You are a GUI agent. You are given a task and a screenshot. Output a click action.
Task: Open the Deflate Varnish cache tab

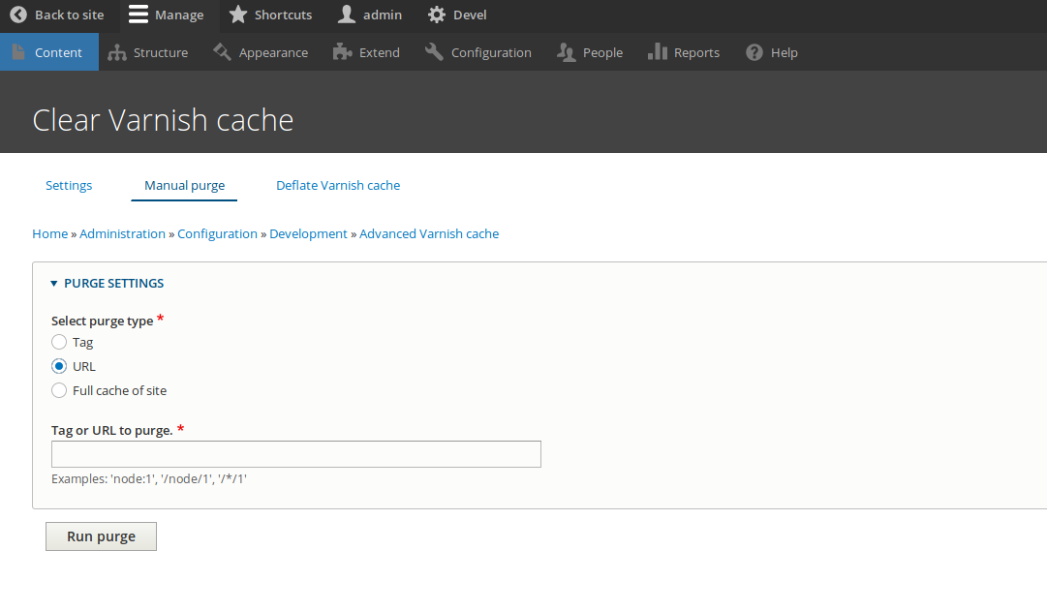click(x=338, y=186)
